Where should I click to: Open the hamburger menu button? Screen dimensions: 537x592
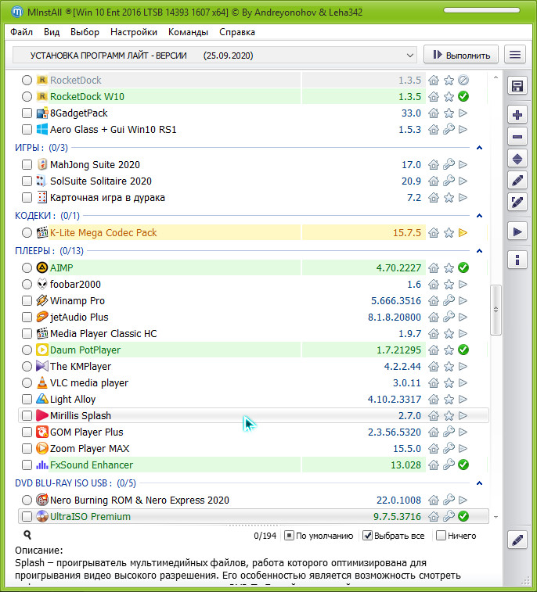(515, 55)
